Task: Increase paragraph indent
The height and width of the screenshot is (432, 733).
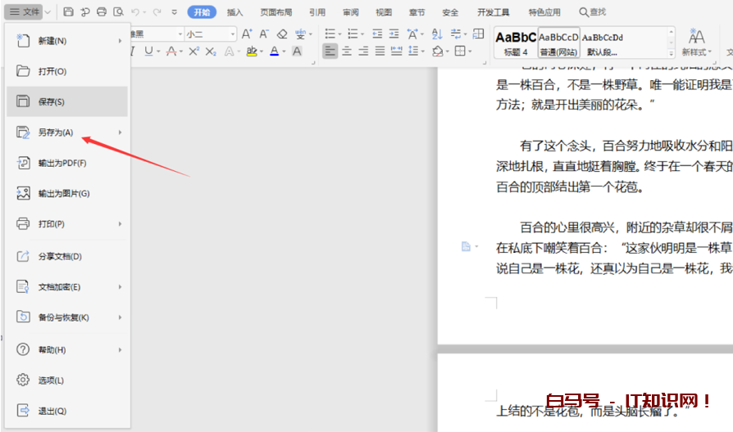Action: [394, 34]
